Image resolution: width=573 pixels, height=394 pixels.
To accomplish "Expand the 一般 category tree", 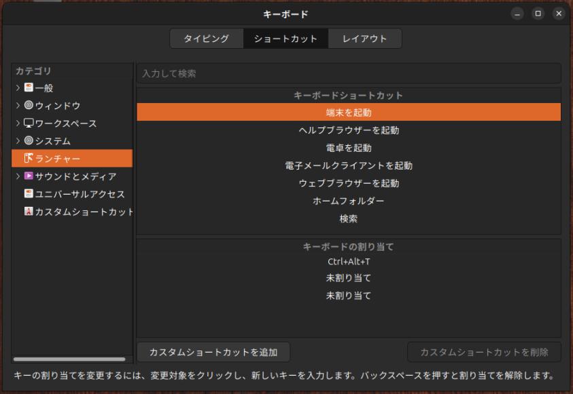I will (x=18, y=87).
